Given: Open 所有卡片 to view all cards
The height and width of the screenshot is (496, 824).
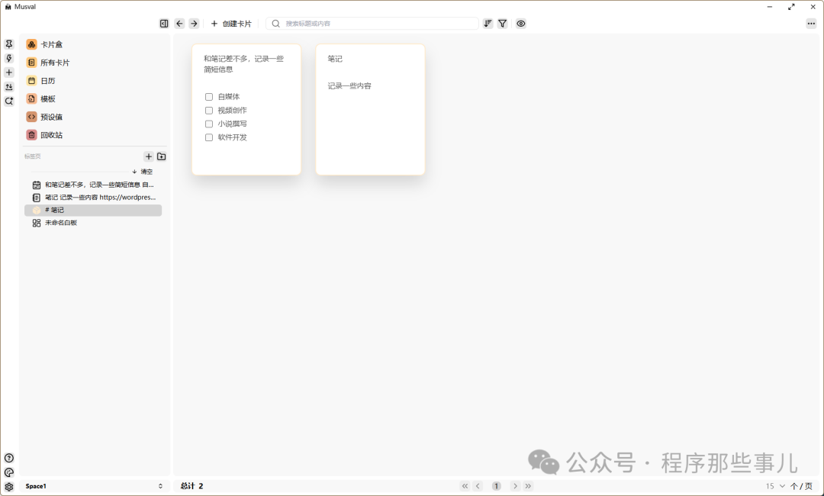Looking at the screenshot, I should (53, 62).
